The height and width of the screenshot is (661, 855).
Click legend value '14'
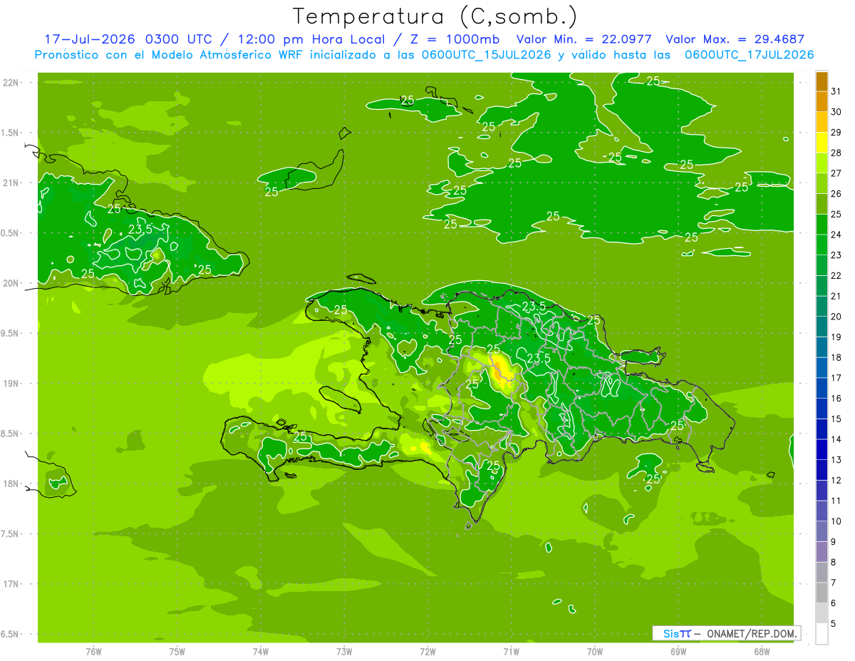pos(836,439)
